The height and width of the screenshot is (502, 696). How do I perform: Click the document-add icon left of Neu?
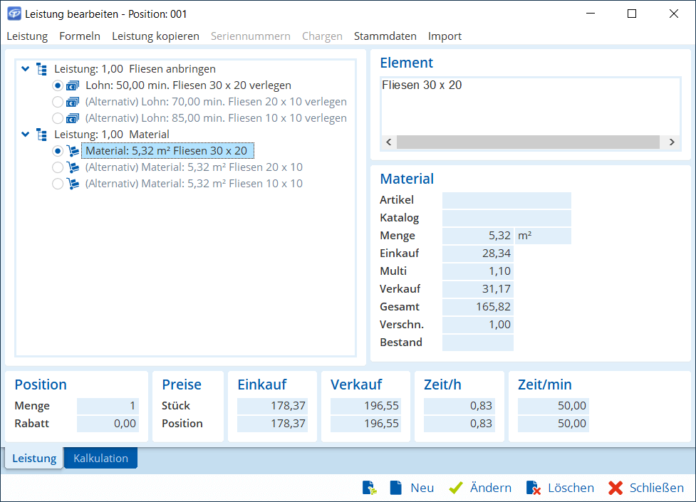(x=369, y=488)
